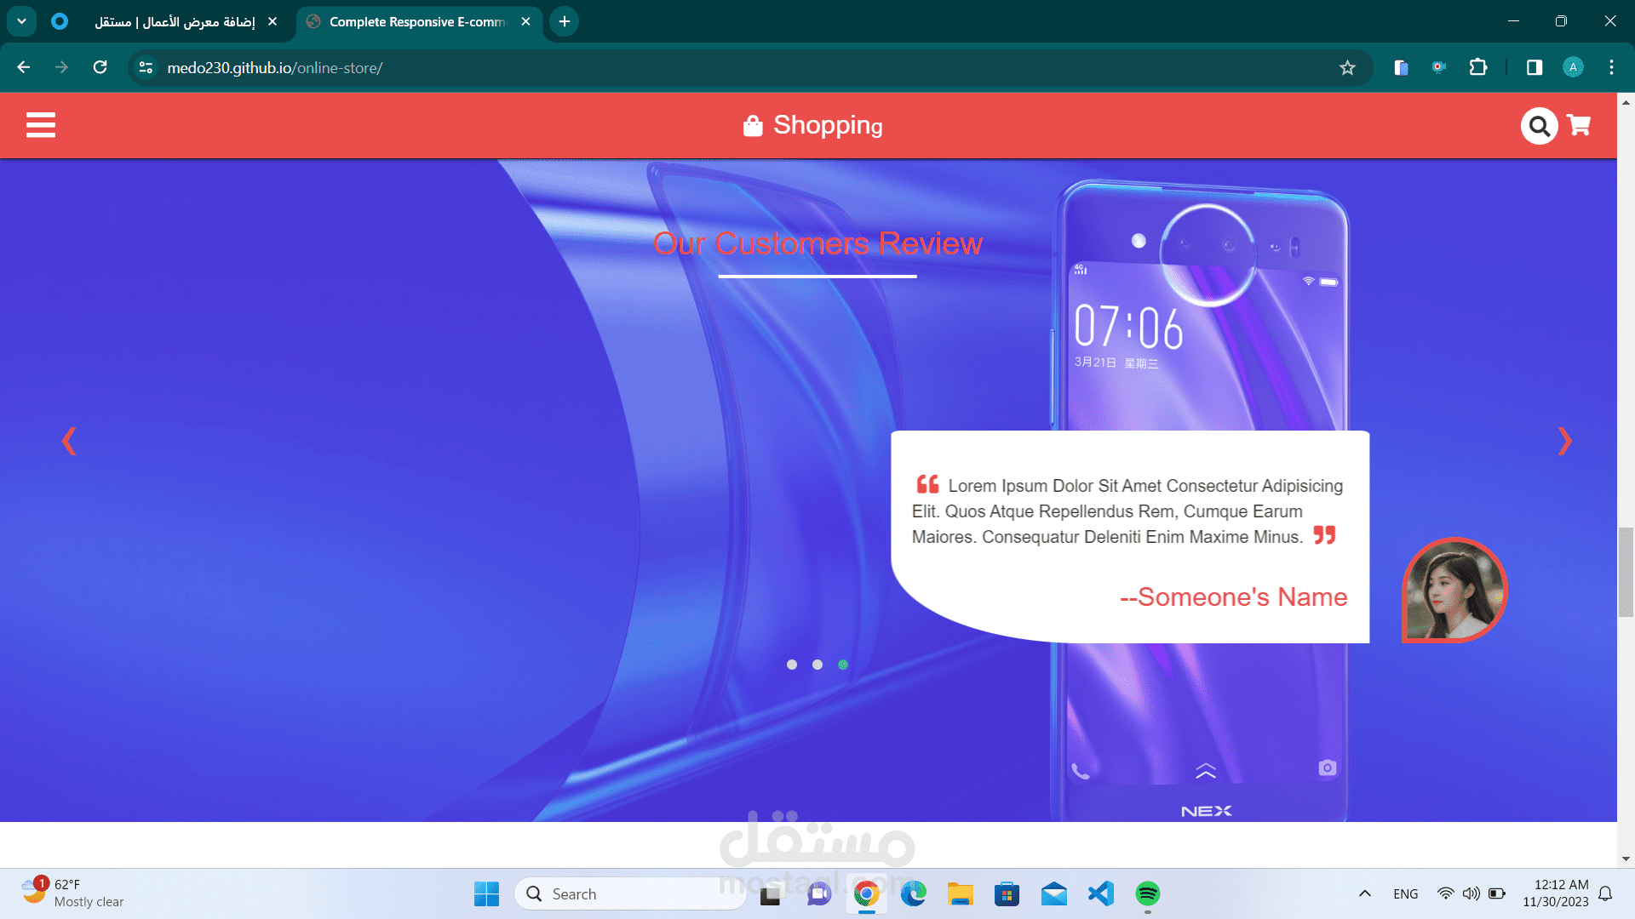The width and height of the screenshot is (1635, 919).
Task: Go back using browser back arrow
Action: 24,67
